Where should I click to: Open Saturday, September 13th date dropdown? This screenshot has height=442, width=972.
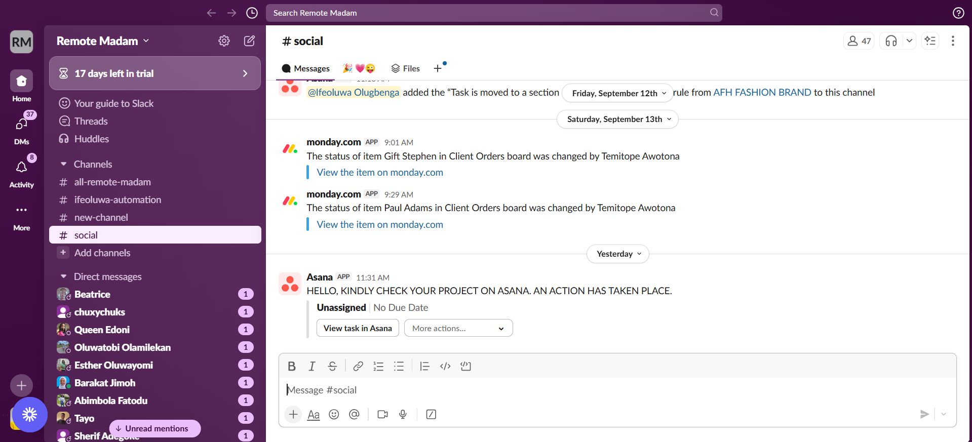pos(618,119)
